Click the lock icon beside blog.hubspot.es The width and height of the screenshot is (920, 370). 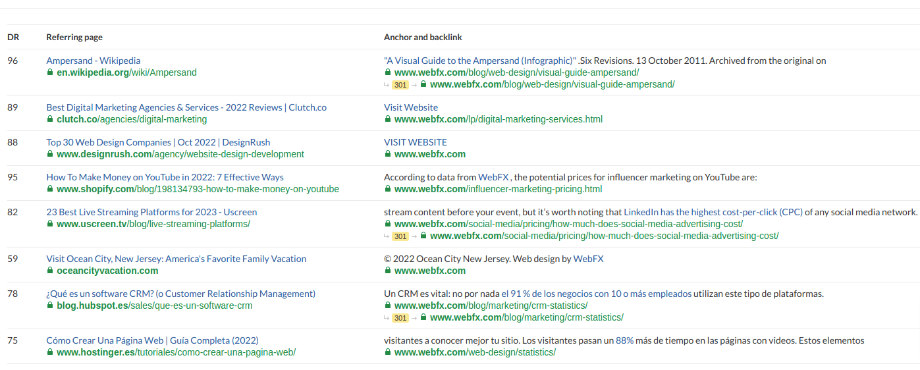tap(49, 305)
